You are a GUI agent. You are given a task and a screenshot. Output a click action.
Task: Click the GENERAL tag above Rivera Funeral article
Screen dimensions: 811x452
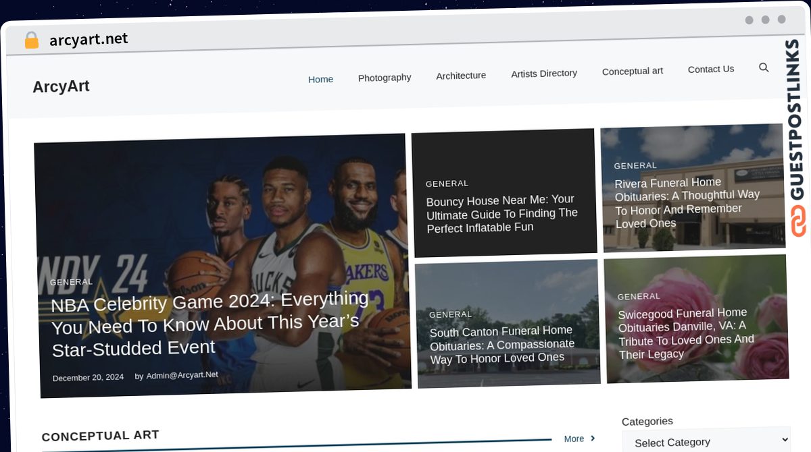pos(635,165)
